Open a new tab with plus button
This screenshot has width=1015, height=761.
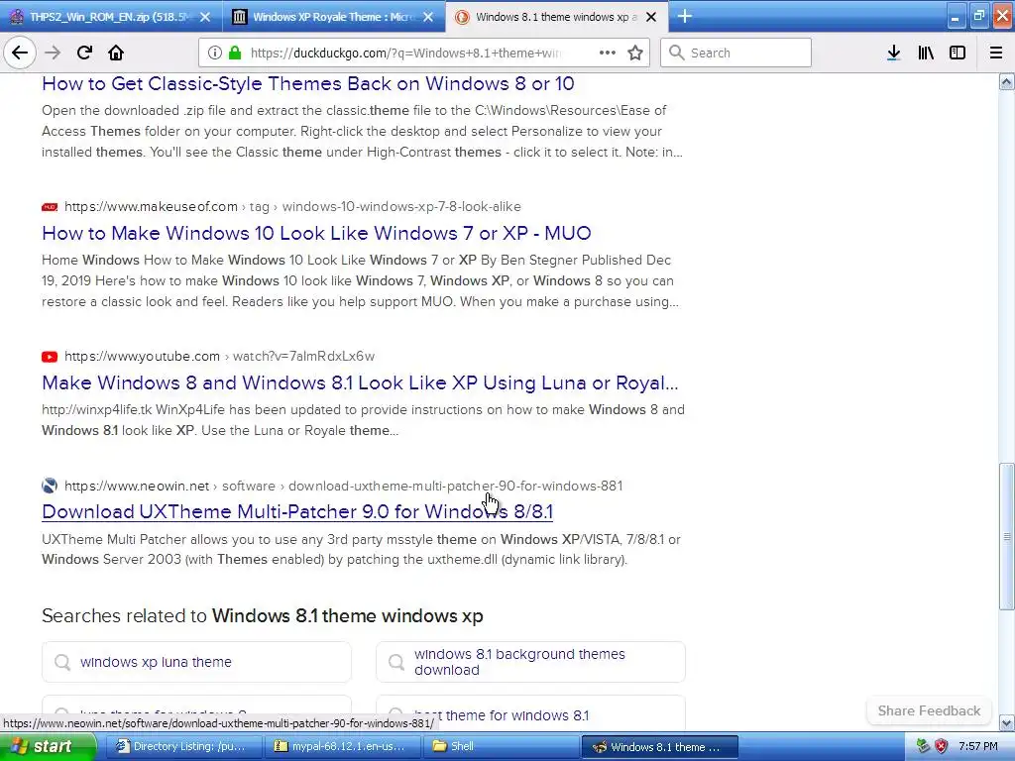click(x=684, y=16)
